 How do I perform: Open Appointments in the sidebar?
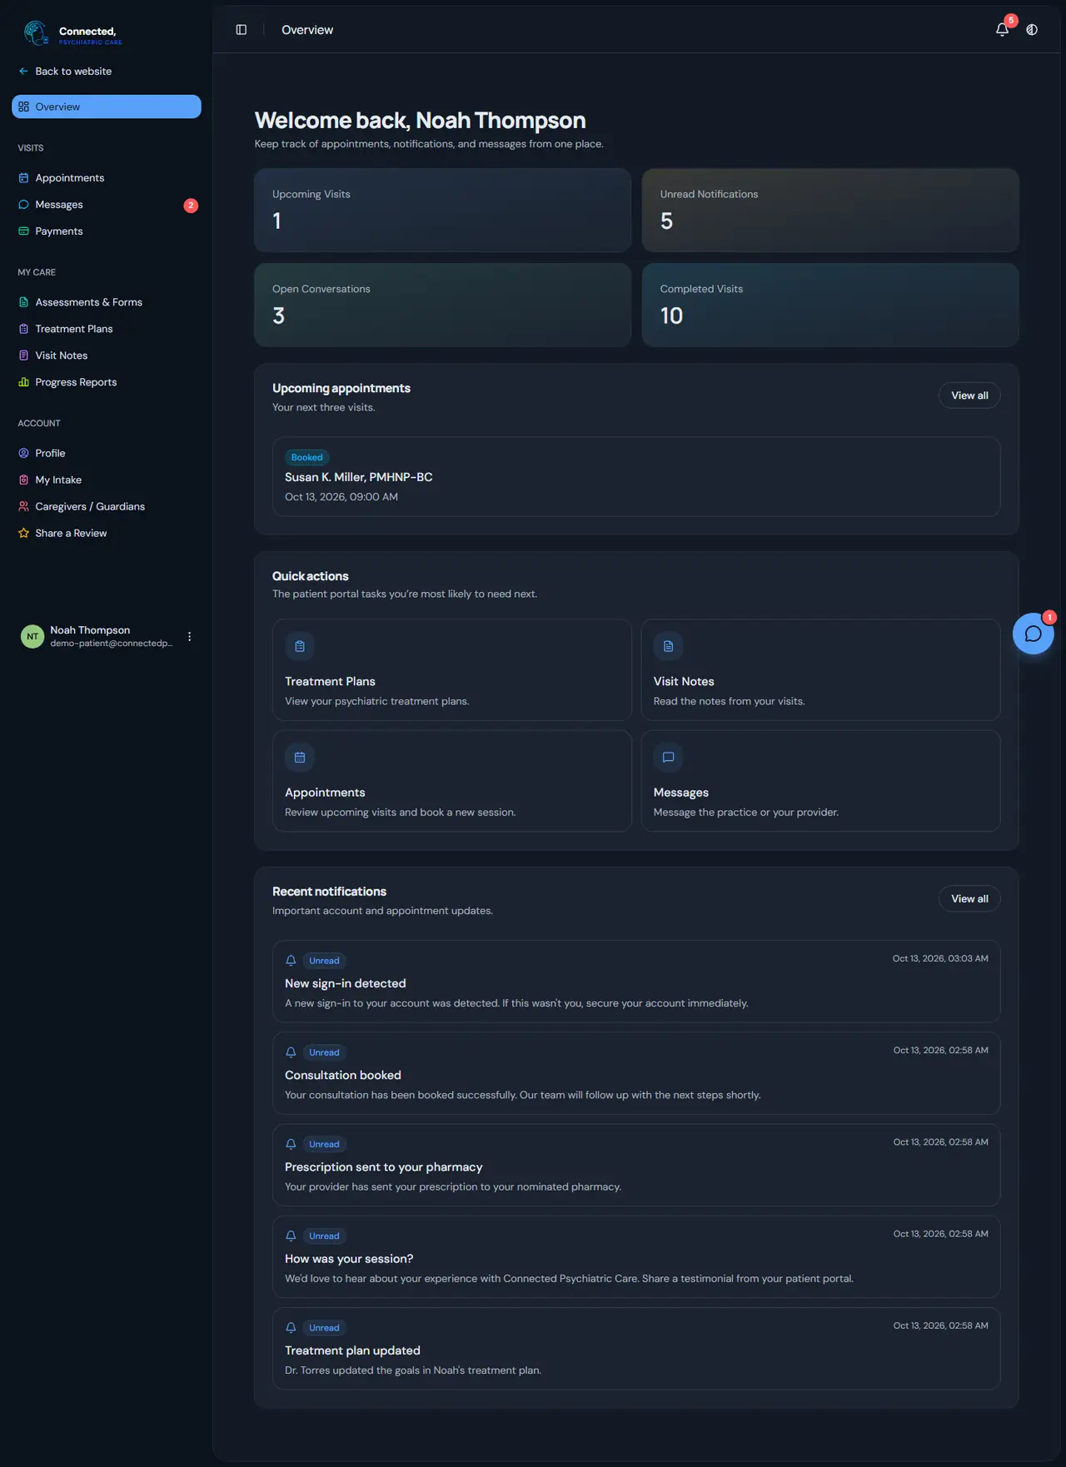107,178
